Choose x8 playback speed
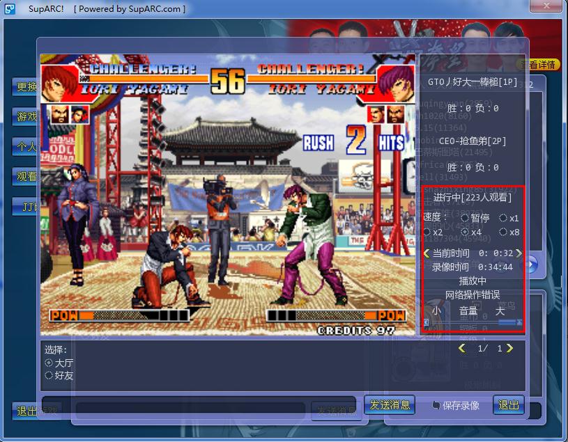568x442 pixels. tap(509, 232)
